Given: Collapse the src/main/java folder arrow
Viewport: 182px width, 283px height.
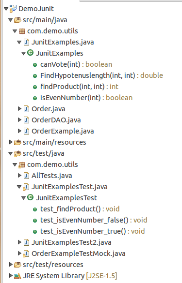Looking at the screenshot, I should pyautogui.click(x=11, y=20).
